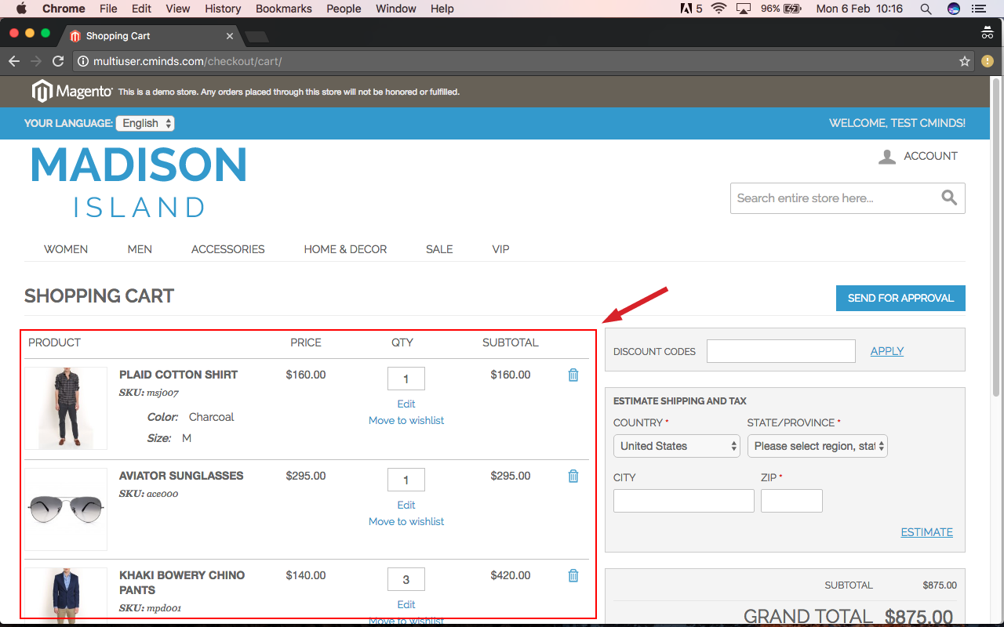Reload the page with the refresh icon

[58, 61]
